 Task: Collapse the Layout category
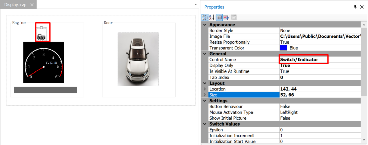tap(205, 83)
